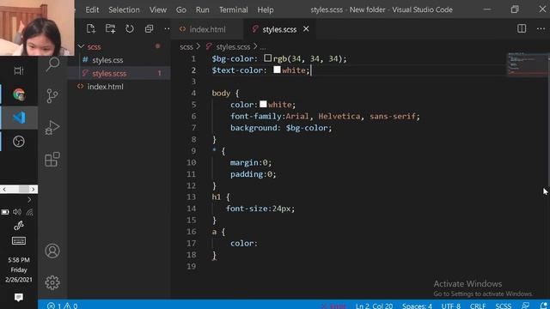Open the touch keyboard tray icon

click(19, 240)
